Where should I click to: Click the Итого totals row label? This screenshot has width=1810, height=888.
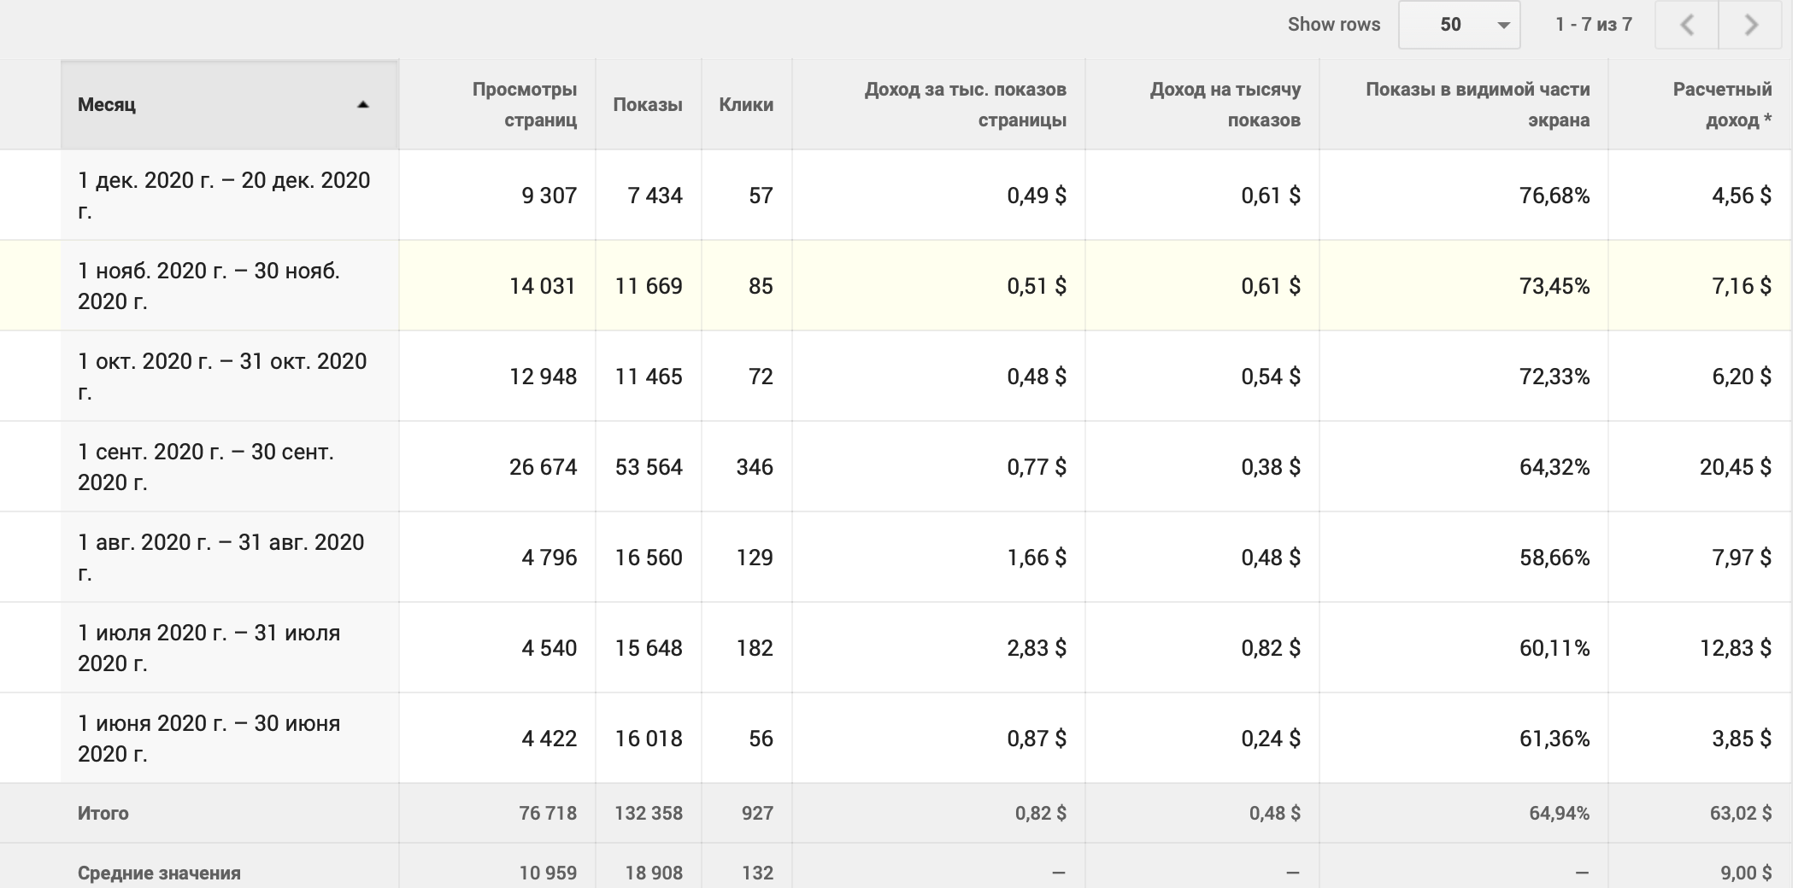[103, 814]
